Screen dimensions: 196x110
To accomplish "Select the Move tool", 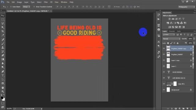I will [x=3, y=16].
